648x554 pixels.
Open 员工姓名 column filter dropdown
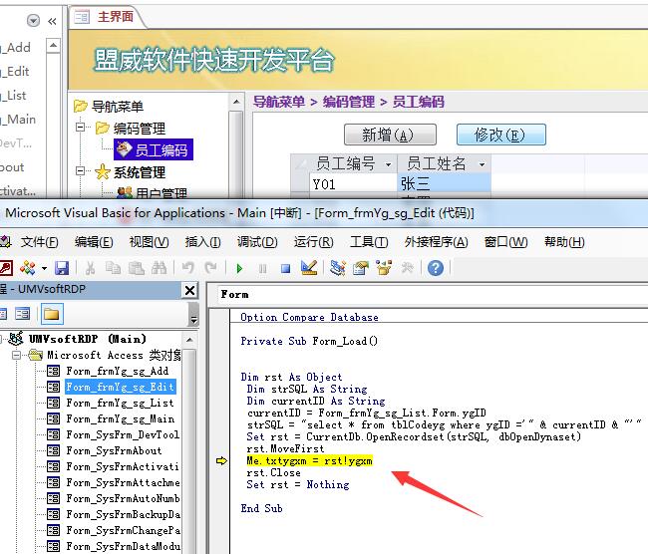[482, 164]
